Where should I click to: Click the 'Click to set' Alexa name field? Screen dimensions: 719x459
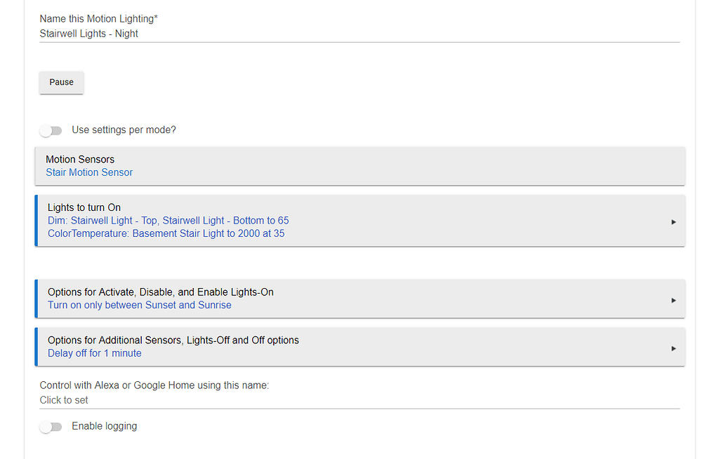pos(358,400)
